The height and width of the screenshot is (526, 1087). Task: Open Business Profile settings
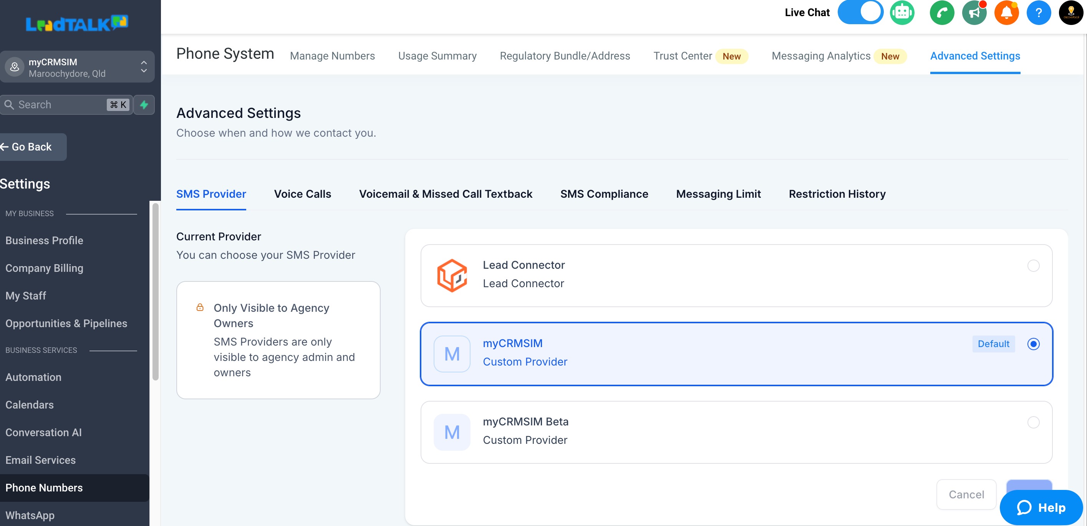tap(44, 240)
